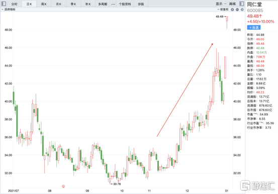Screen dimensions: 278x194
Task: Click the 内盘 10.54万 row
Action: point(257,53)
